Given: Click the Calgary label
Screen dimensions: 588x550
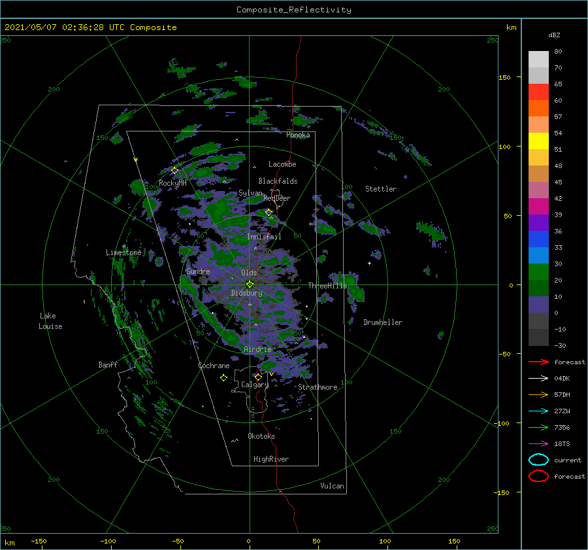Looking at the screenshot, I should point(255,385).
